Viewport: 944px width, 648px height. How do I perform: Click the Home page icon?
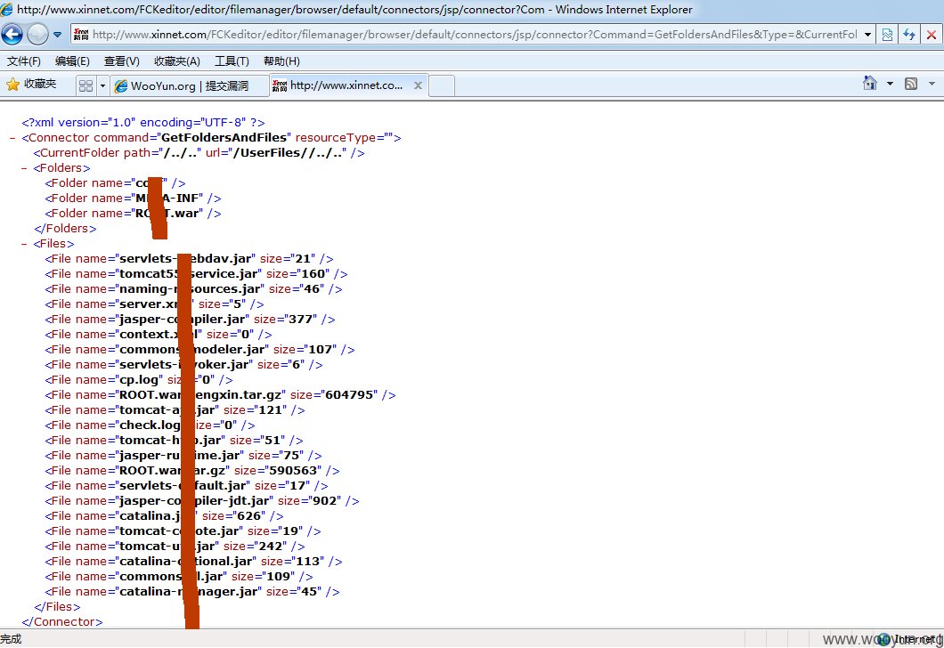[870, 83]
